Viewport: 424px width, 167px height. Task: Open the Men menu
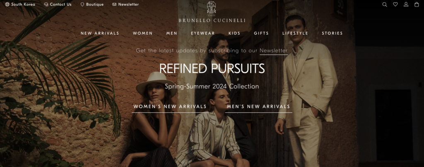coord(172,33)
